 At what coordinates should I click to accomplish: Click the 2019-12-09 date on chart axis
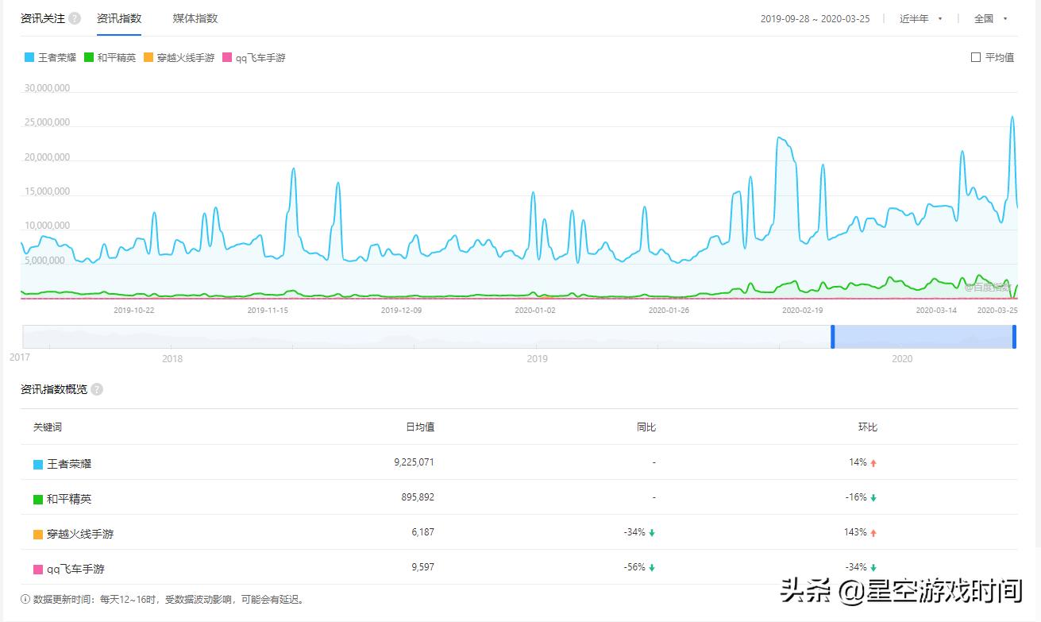coord(402,311)
